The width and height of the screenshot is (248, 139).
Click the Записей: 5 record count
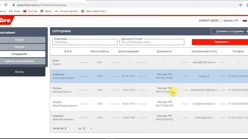[x=59, y=129]
